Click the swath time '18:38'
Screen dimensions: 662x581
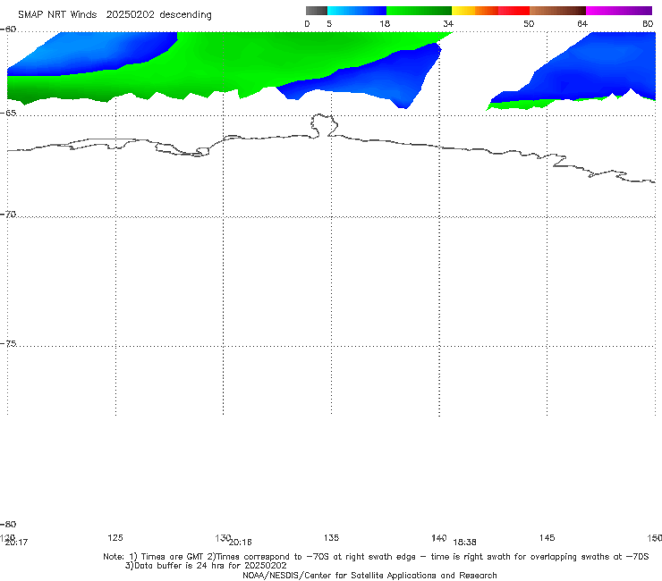click(465, 543)
